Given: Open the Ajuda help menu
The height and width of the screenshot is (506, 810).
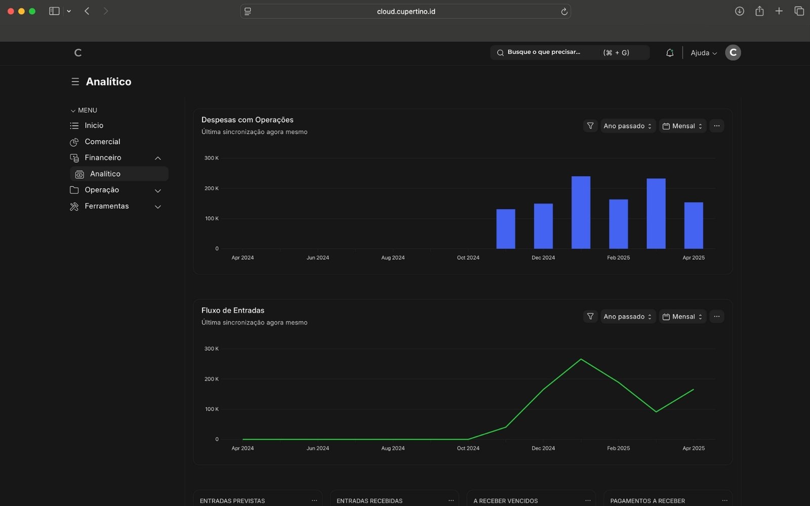Looking at the screenshot, I should click(703, 53).
